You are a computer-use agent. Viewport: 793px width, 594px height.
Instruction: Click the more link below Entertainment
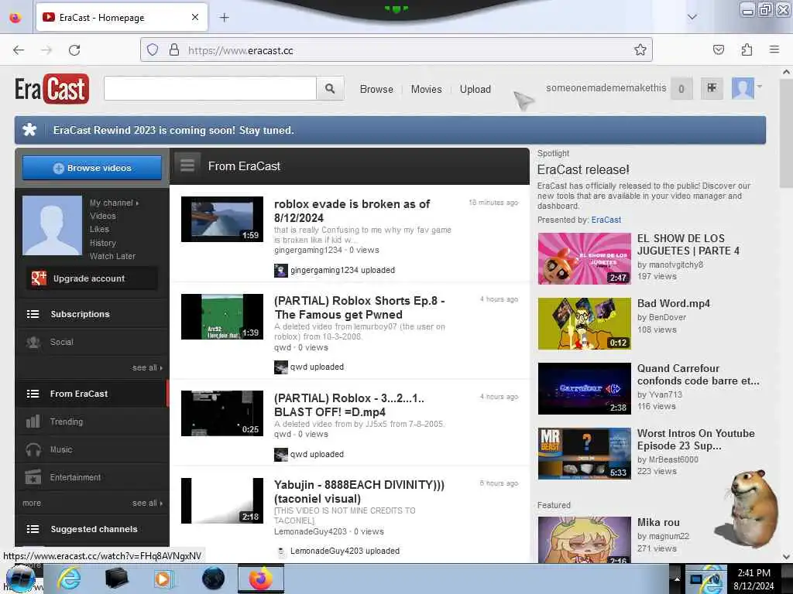32,503
